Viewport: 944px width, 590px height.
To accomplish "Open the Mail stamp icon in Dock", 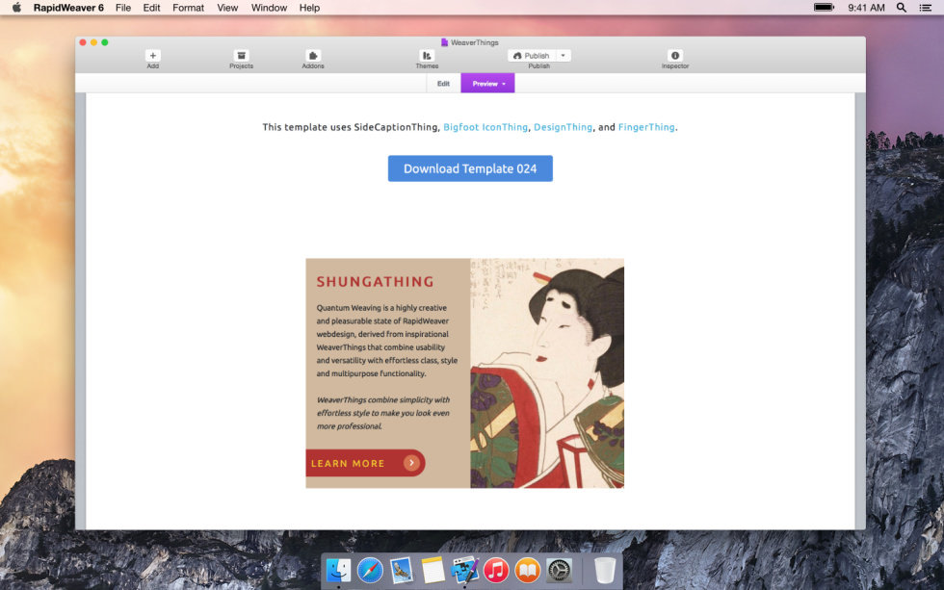I will point(401,570).
